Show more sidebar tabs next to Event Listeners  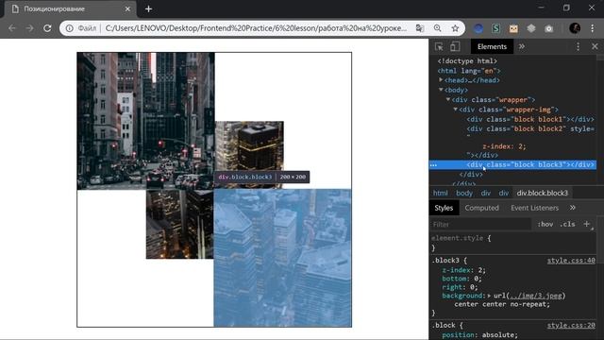573,208
